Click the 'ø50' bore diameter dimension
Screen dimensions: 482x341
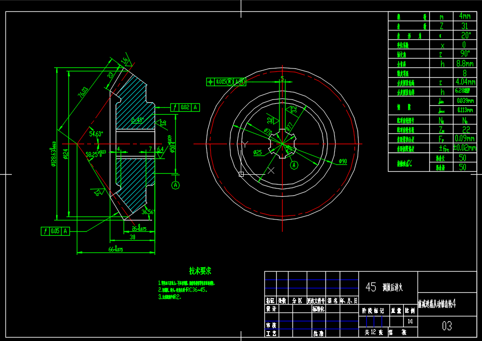(x=172, y=144)
